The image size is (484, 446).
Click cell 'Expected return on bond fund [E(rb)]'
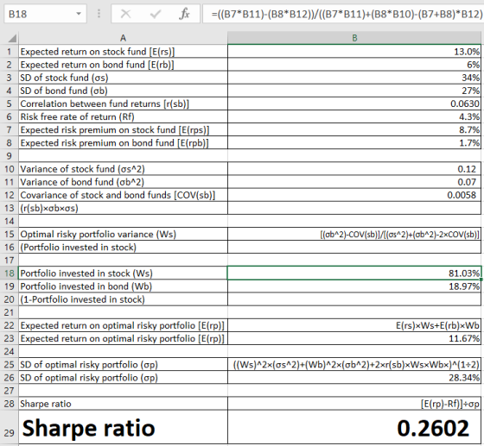(123, 65)
